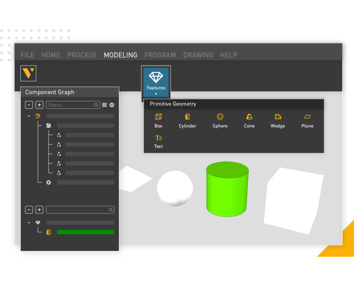Create a Cone primitive
Image resolution: width=354 pixels, height=291 pixels.
click(249, 121)
